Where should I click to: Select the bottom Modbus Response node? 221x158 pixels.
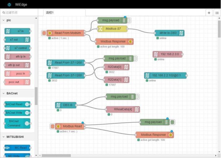[x=155, y=135]
